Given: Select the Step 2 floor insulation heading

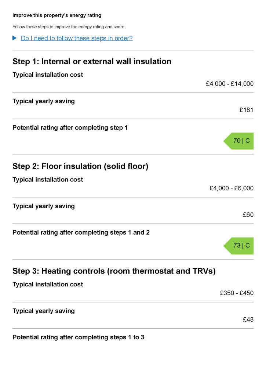Looking at the screenshot, I should click(x=80, y=166).
